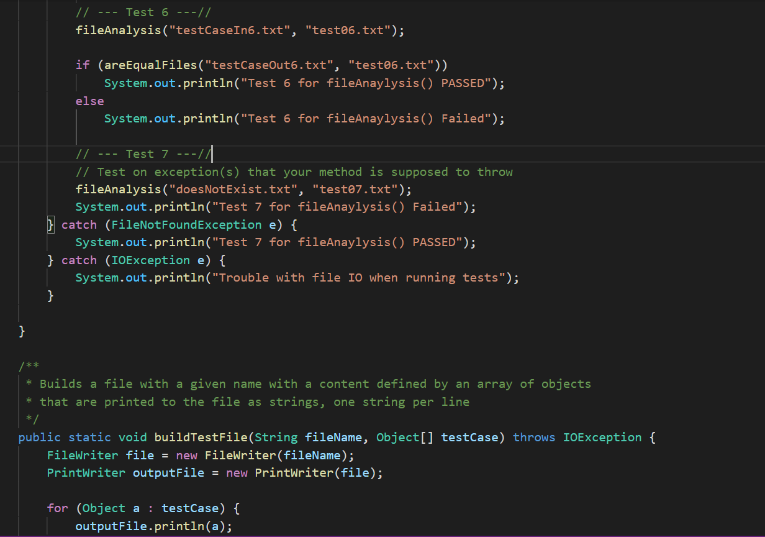Click the "// --- Test 6 ---//" comment

click(143, 12)
